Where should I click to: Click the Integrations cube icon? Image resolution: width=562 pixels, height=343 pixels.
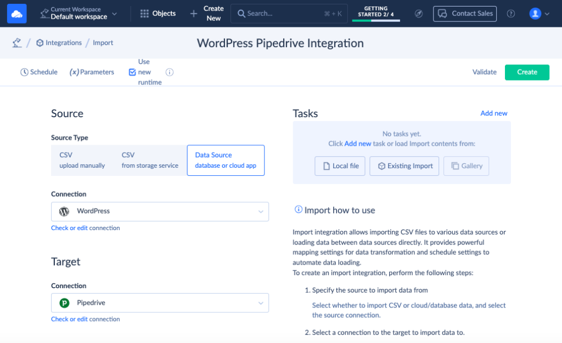click(x=40, y=43)
